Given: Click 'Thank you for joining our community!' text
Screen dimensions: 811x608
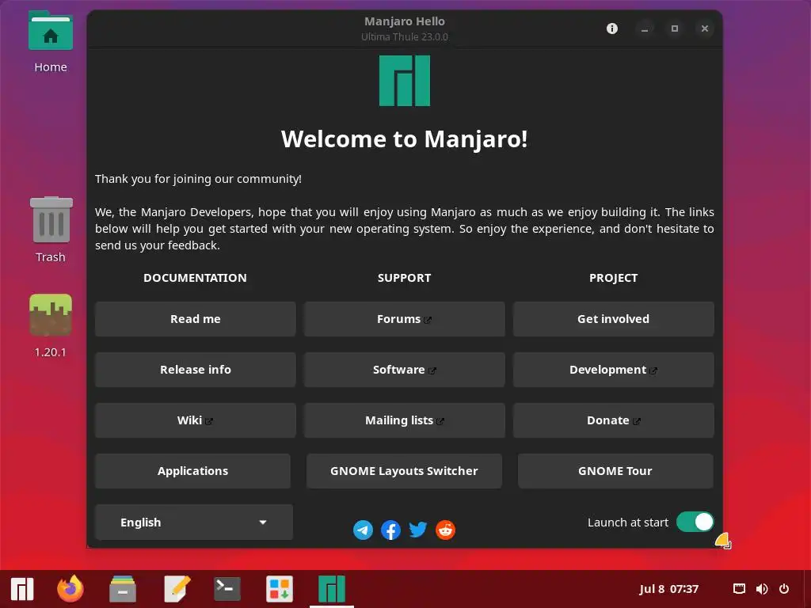Looking at the screenshot, I should coord(198,179).
